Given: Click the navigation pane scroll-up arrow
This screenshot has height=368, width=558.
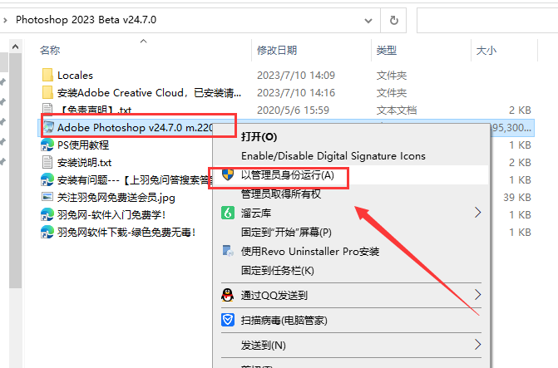Looking at the screenshot, I should (15, 47).
